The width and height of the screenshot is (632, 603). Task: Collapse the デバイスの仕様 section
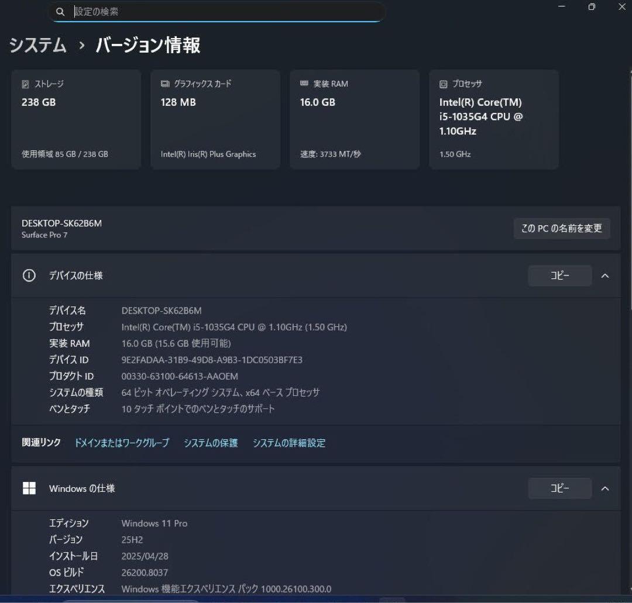[x=605, y=276]
